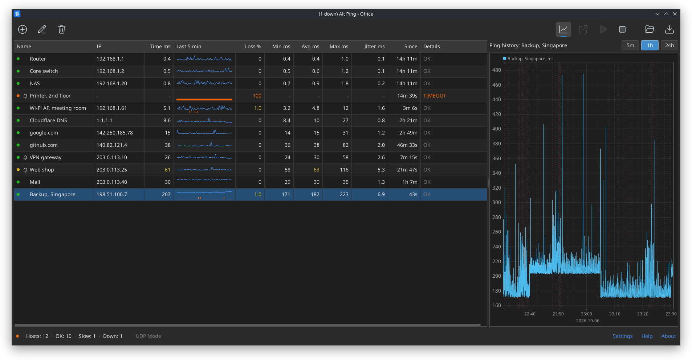Select Cloudflare DNS row

pos(251,120)
